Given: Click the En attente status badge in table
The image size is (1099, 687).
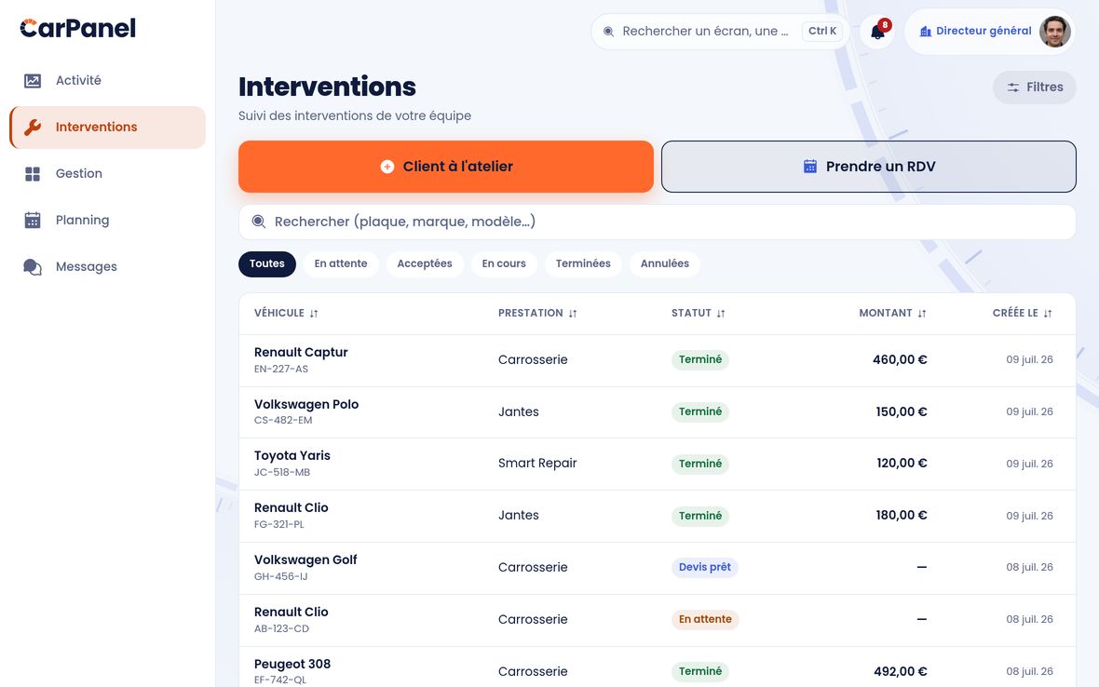Looking at the screenshot, I should (705, 619).
